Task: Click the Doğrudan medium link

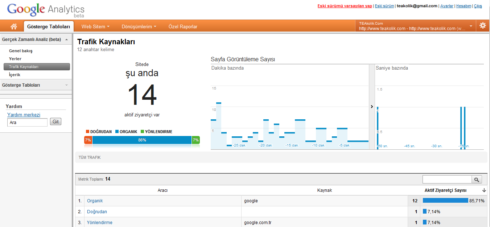Action: pos(97,212)
